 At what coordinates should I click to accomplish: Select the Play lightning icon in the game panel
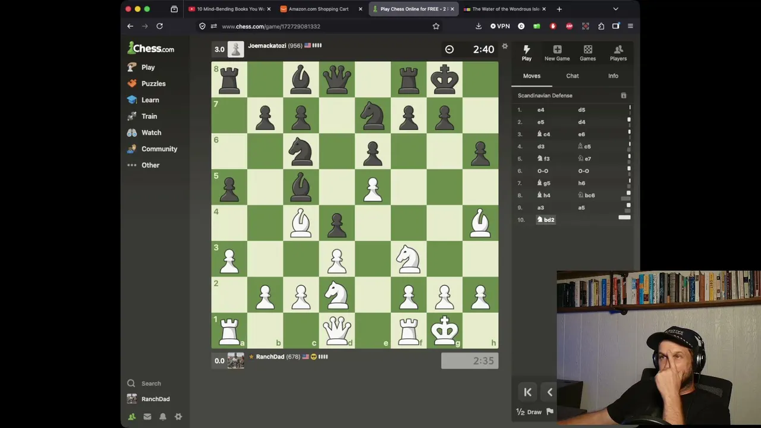(x=527, y=53)
